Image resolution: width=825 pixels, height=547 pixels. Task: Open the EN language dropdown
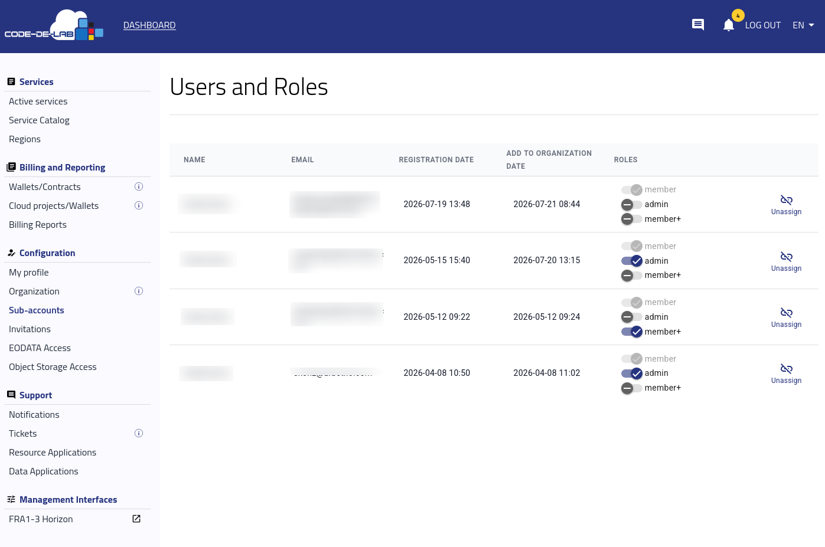click(x=803, y=25)
